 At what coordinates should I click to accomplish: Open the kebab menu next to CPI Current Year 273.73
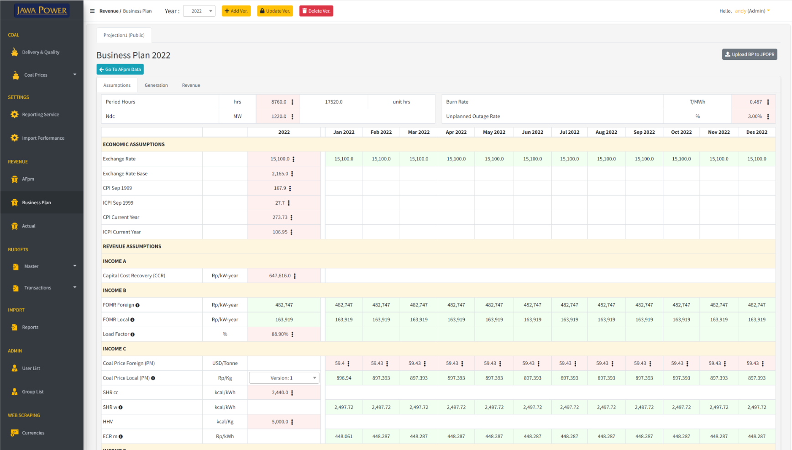coord(291,217)
